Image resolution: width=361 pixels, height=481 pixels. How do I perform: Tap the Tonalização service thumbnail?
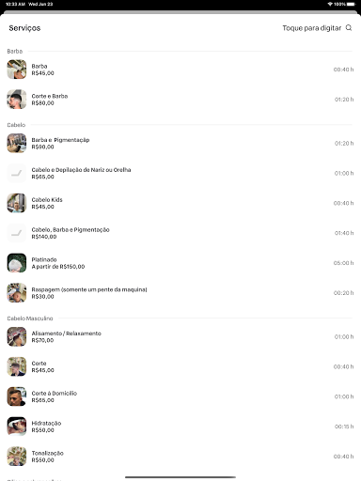17,457
